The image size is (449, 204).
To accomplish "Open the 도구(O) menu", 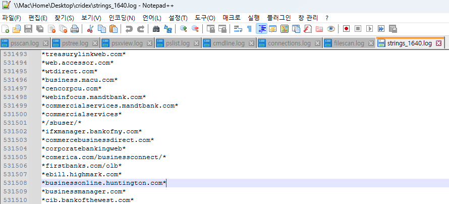I will 205,18.
